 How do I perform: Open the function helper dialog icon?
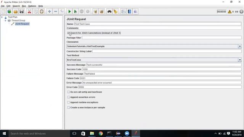pyautogui.click(x=123, y=11)
